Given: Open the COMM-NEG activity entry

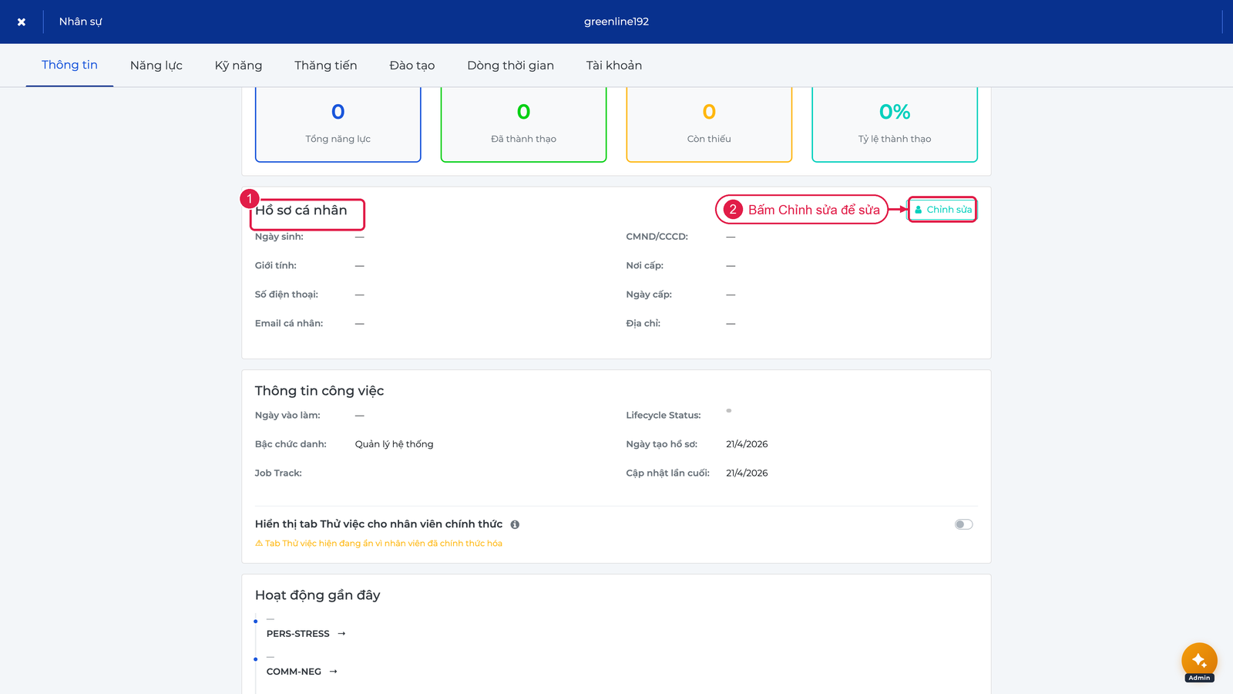Looking at the screenshot, I should pyautogui.click(x=294, y=672).
